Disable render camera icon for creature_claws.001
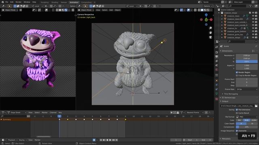 tap(256, 19)
